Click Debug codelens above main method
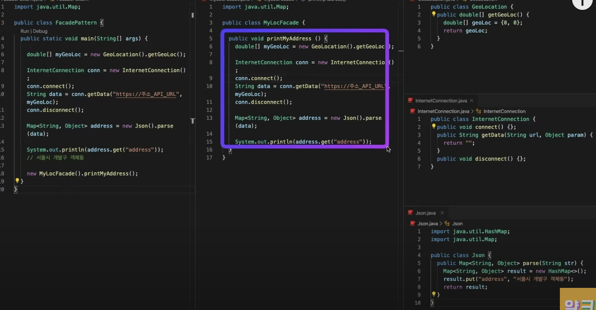Viewport: 596px width, 310px height. tap(40, 31)
